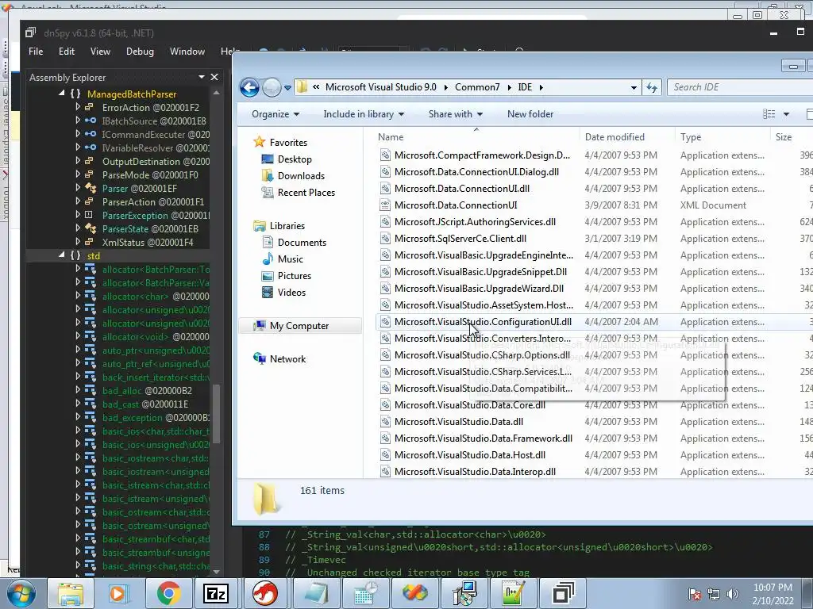Open the Notepad taskbar icon
813x609 pixels.
tap(315, 593)
